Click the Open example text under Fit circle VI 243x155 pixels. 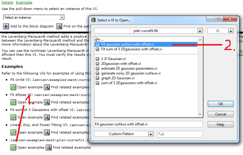(x=30, y=87)
